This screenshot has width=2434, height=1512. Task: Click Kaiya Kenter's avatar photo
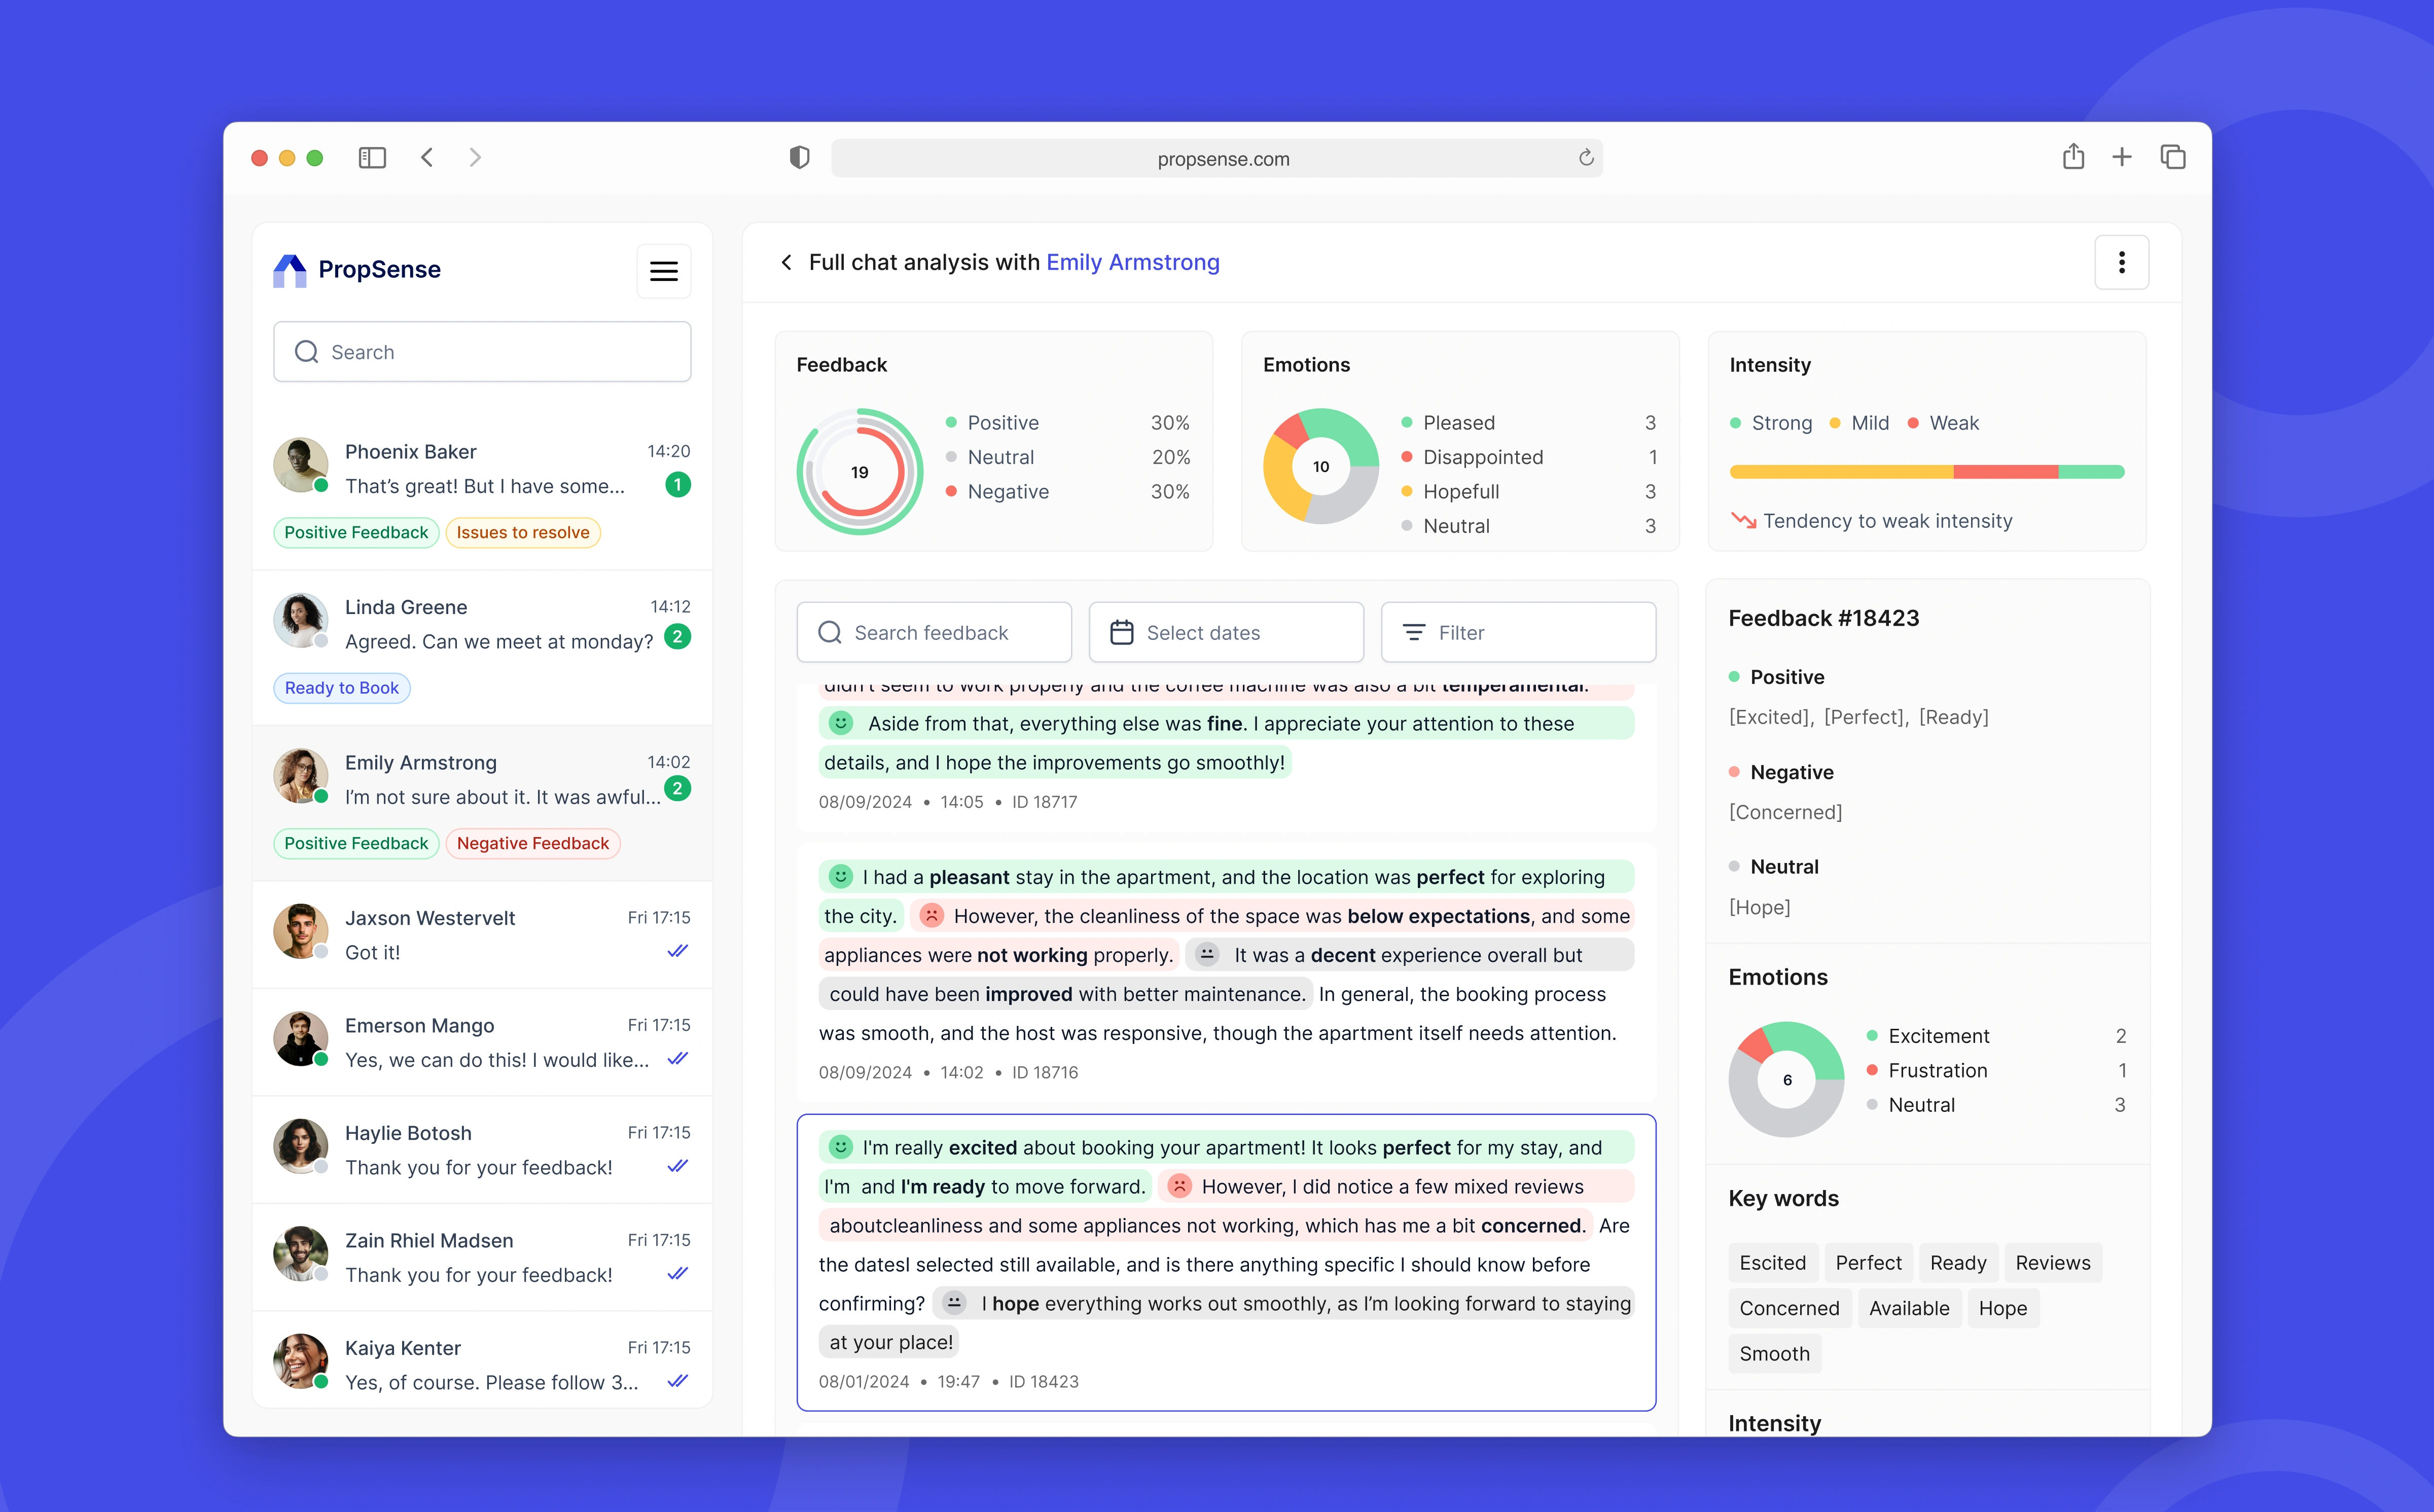300,1361
